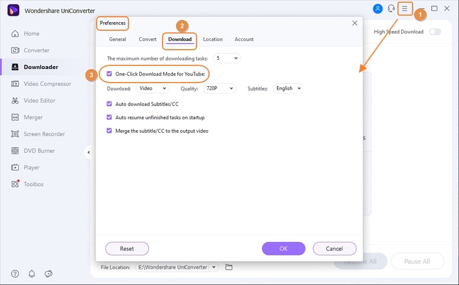Open DVD Burner in the sidebar
The height and width of the screenshot is (285, 459).
point(39,151)
